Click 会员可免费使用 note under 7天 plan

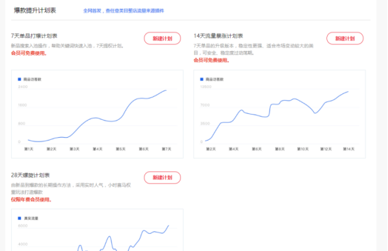(x=29, y=53)
